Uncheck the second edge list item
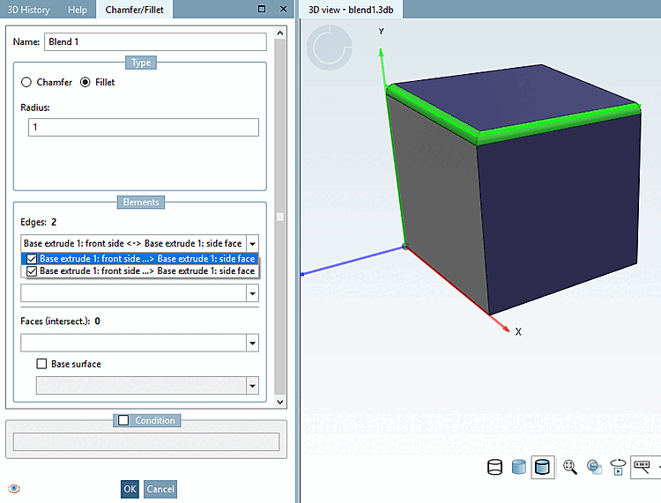 pos(32,270)
